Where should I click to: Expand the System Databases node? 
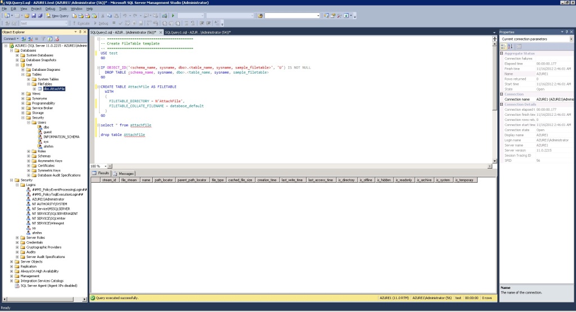[17, 55]
